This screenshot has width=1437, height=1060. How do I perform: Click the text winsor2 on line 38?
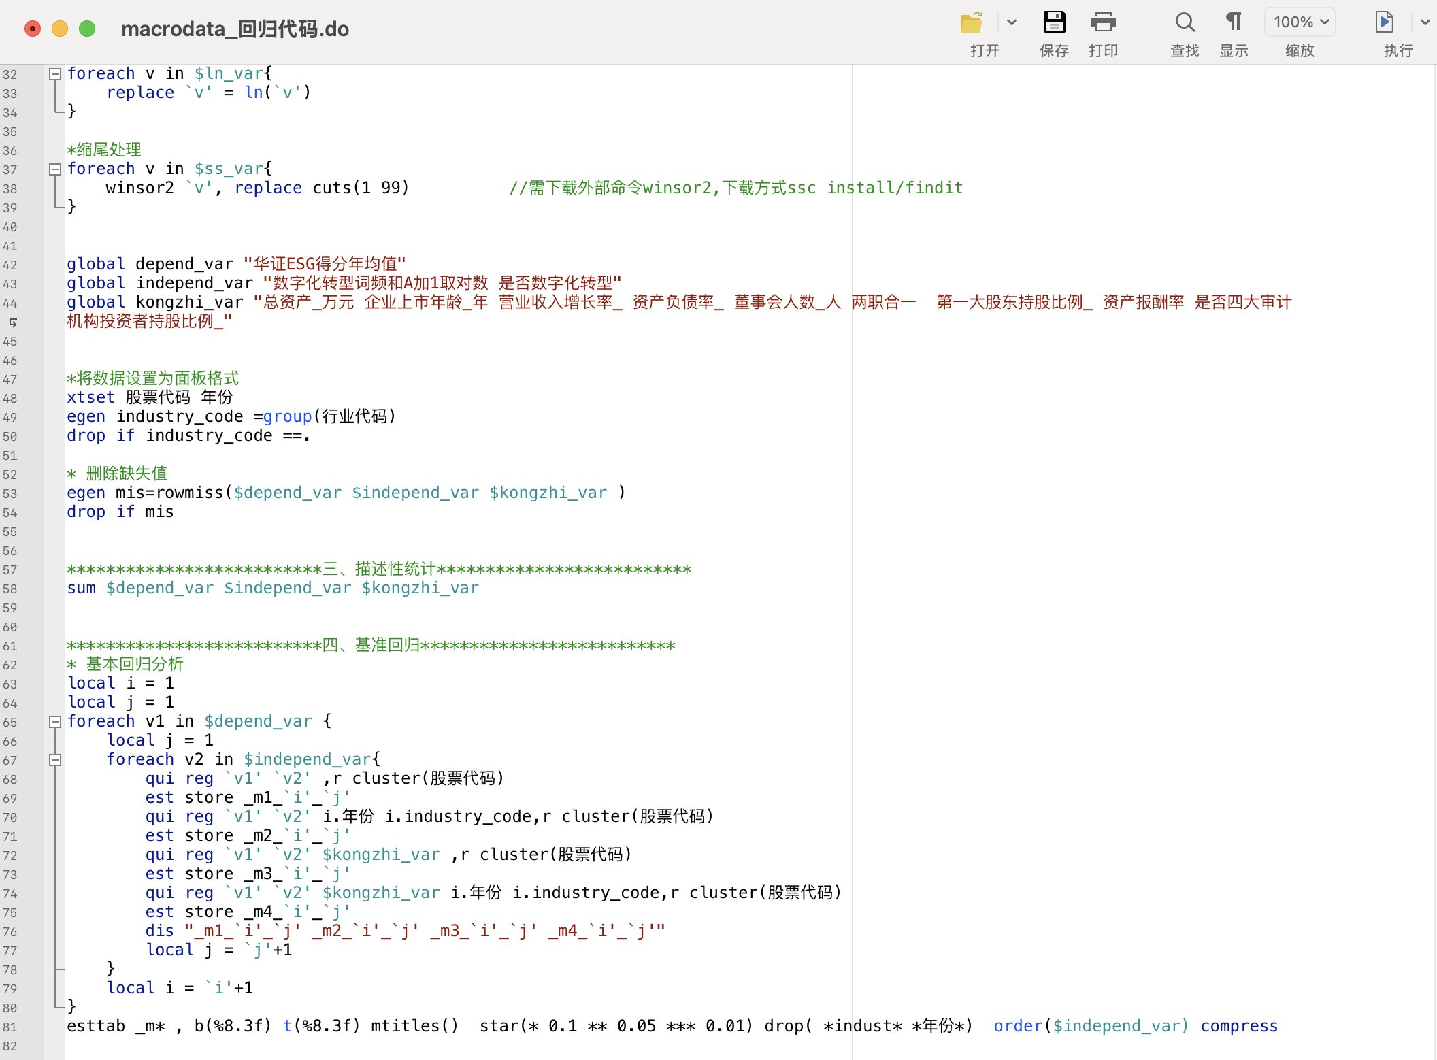pyautogui.click(x=140, y=188)
